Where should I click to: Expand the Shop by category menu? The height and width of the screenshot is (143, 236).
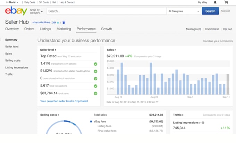click(x=36, y=11)
